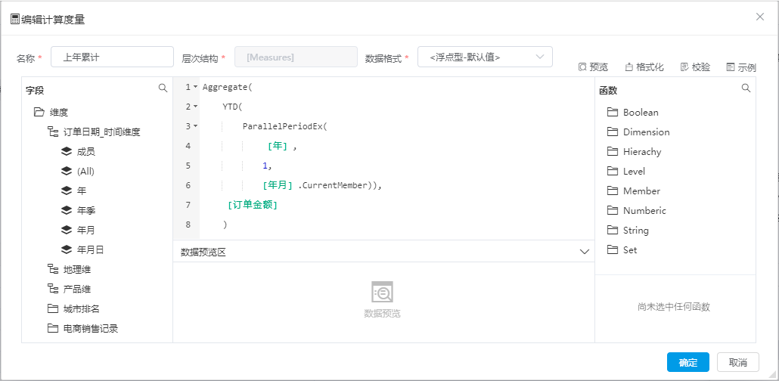This screenshot has height=381, width=779.
Task: Select the 年月 level in the tree
Action: point(86,230)
